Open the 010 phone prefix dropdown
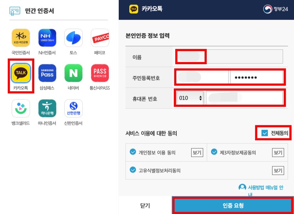The height and width of the screenshot is (214, 294). pos(190,98)
